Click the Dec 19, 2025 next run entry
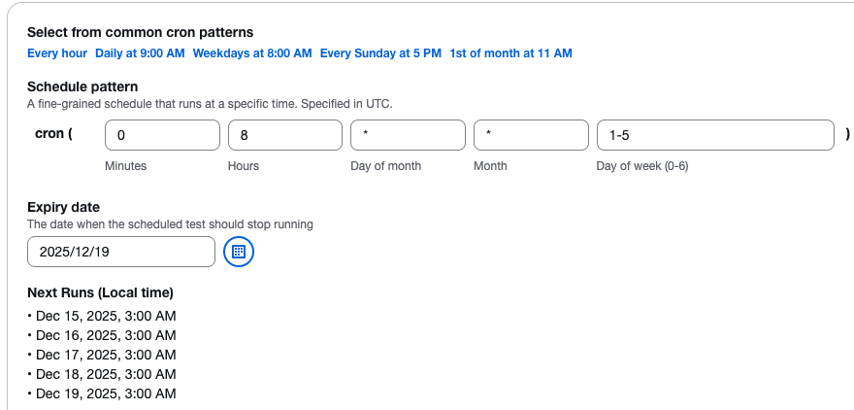 [x=106, y=393]
